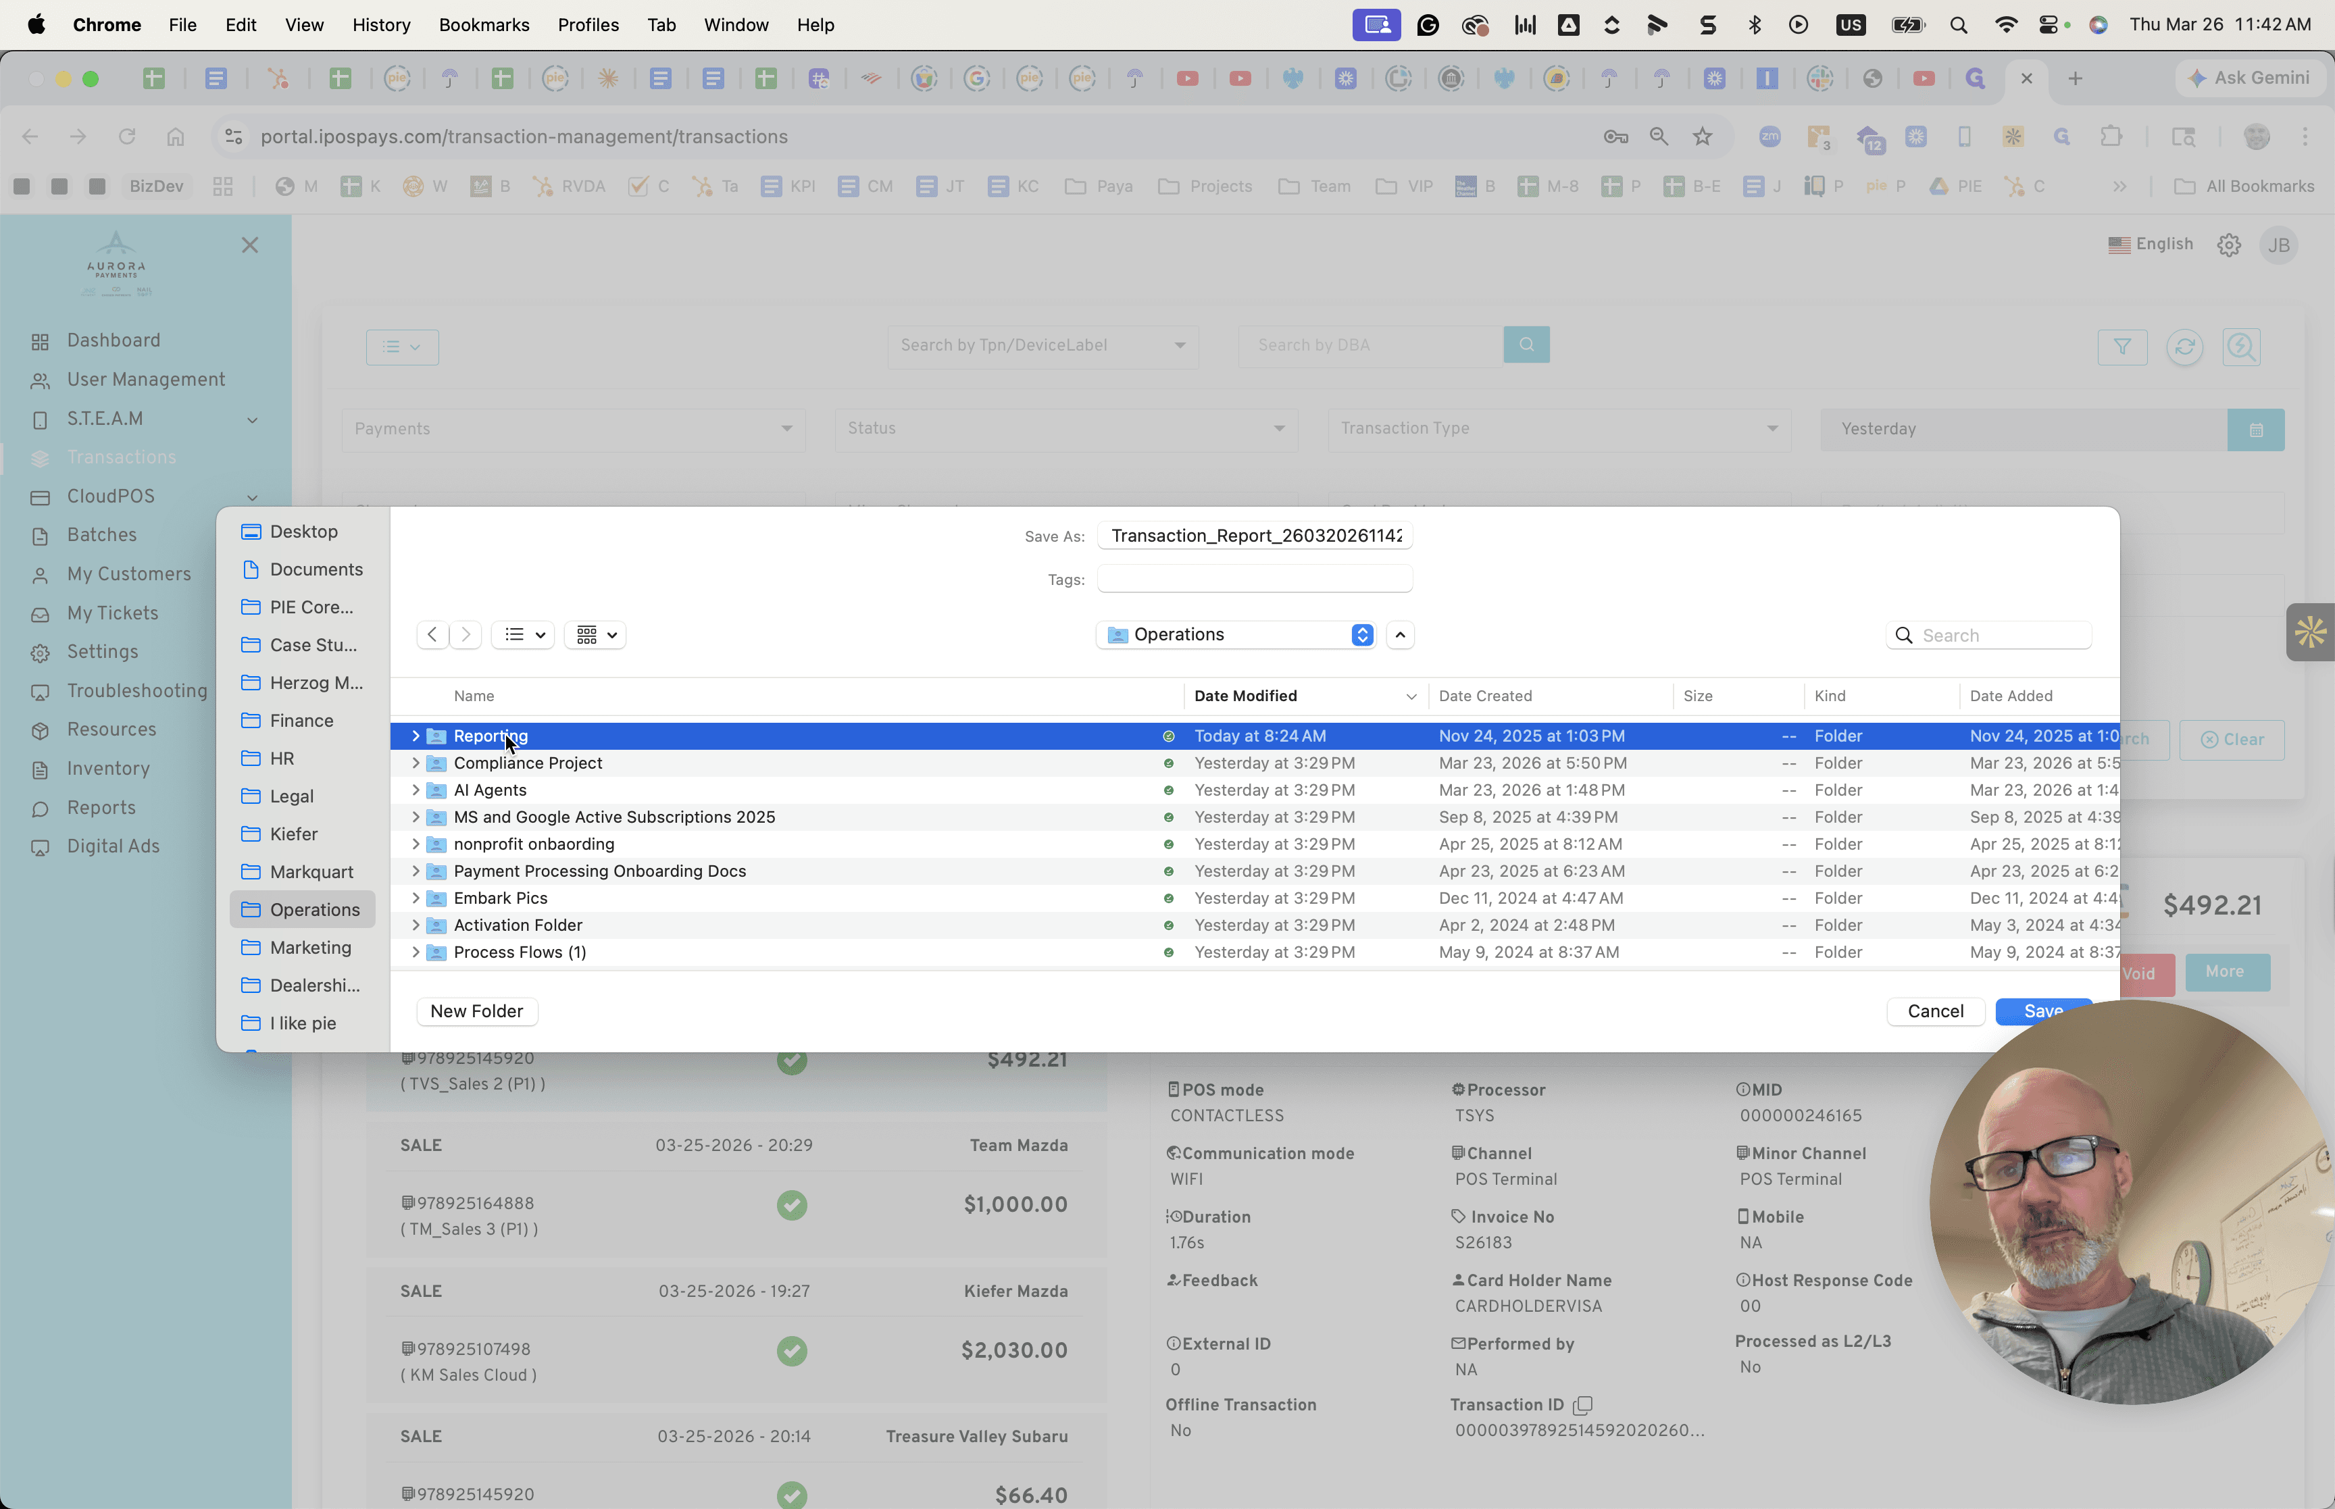Open the Payments filter dropdown
Viewport: 2335px width, 1509px height.
573,429
